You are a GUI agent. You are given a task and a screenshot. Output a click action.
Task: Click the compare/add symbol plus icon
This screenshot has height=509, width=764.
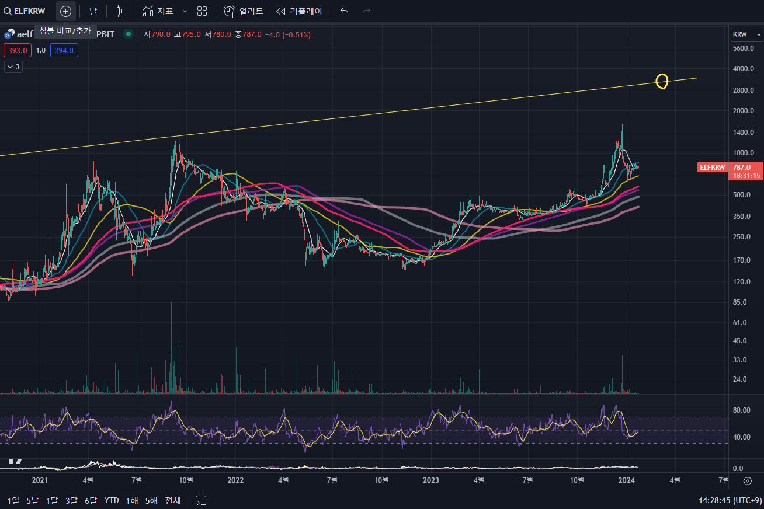click(65, 11)
